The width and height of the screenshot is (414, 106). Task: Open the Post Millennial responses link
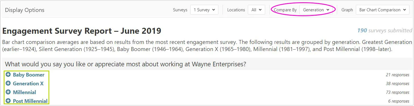click(30, 101)
